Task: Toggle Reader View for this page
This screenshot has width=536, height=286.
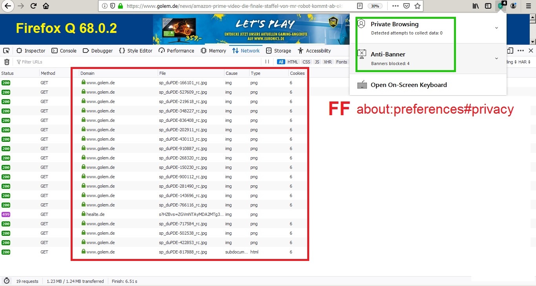Action: (360, 6)
